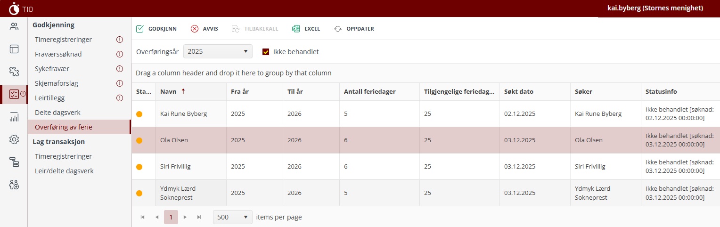This screenshot has height=227, width=720.
Task: Sort by the Navn column header
Action: (x=169, y=92)
